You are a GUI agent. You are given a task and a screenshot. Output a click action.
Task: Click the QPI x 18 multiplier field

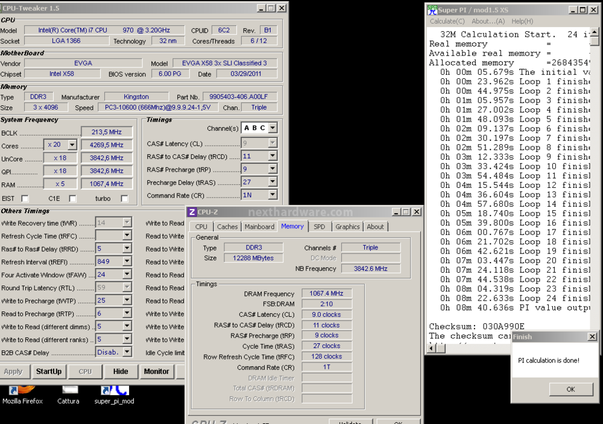click(x=60, y=171)
